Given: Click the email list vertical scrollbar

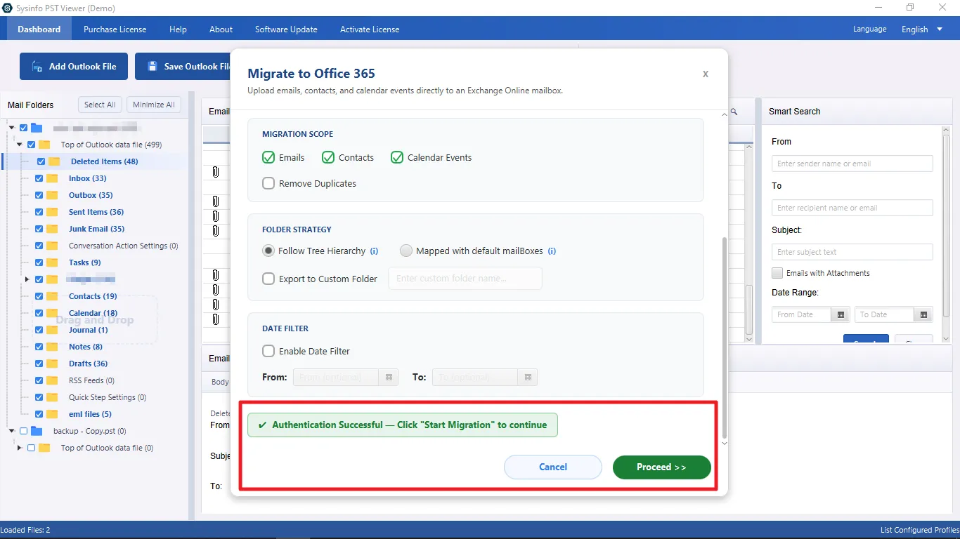Looking at the screenshot, I should [749, 309].
